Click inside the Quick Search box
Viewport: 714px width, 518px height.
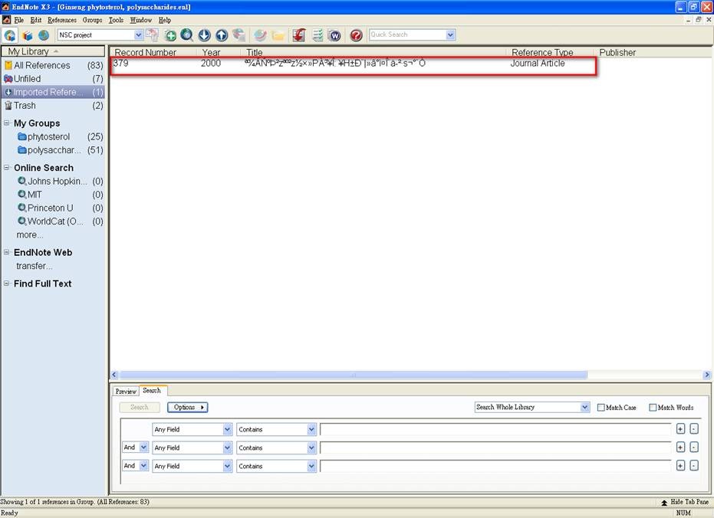(407, 34)
